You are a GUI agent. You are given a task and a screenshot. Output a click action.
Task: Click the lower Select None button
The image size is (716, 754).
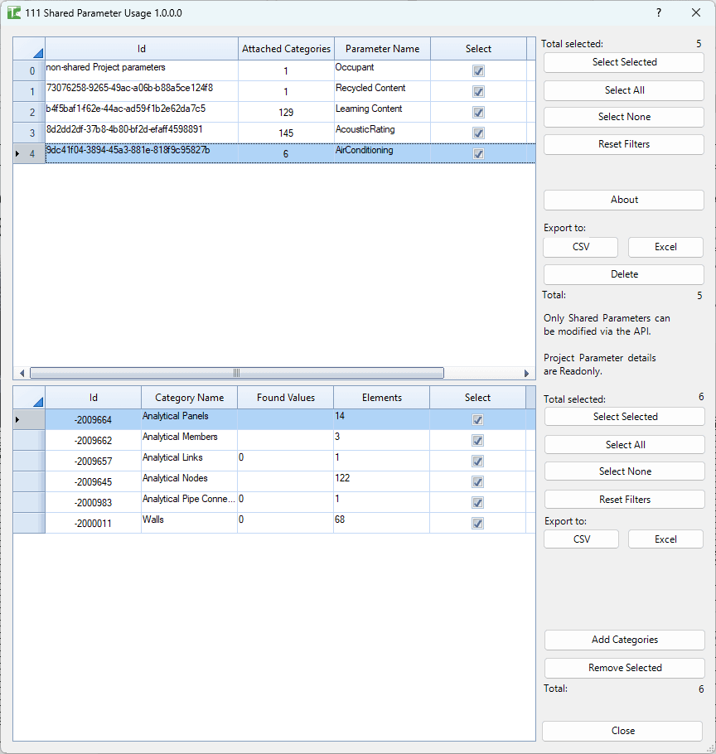[625, 471]
